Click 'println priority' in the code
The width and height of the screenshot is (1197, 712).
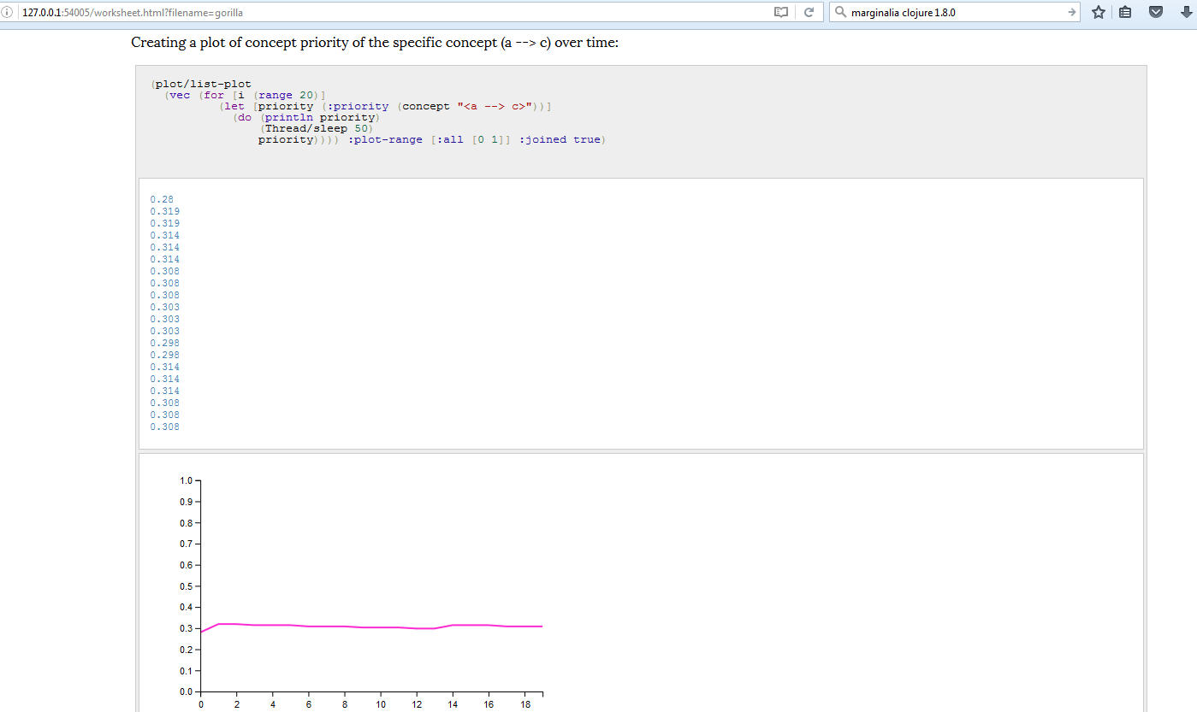[320, 117]
